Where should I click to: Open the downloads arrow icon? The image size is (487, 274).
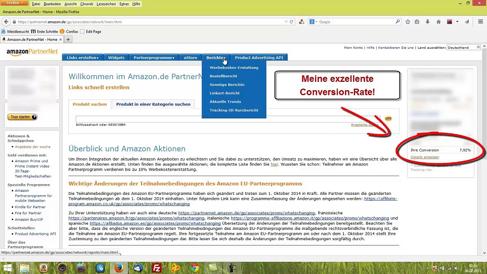428,22
